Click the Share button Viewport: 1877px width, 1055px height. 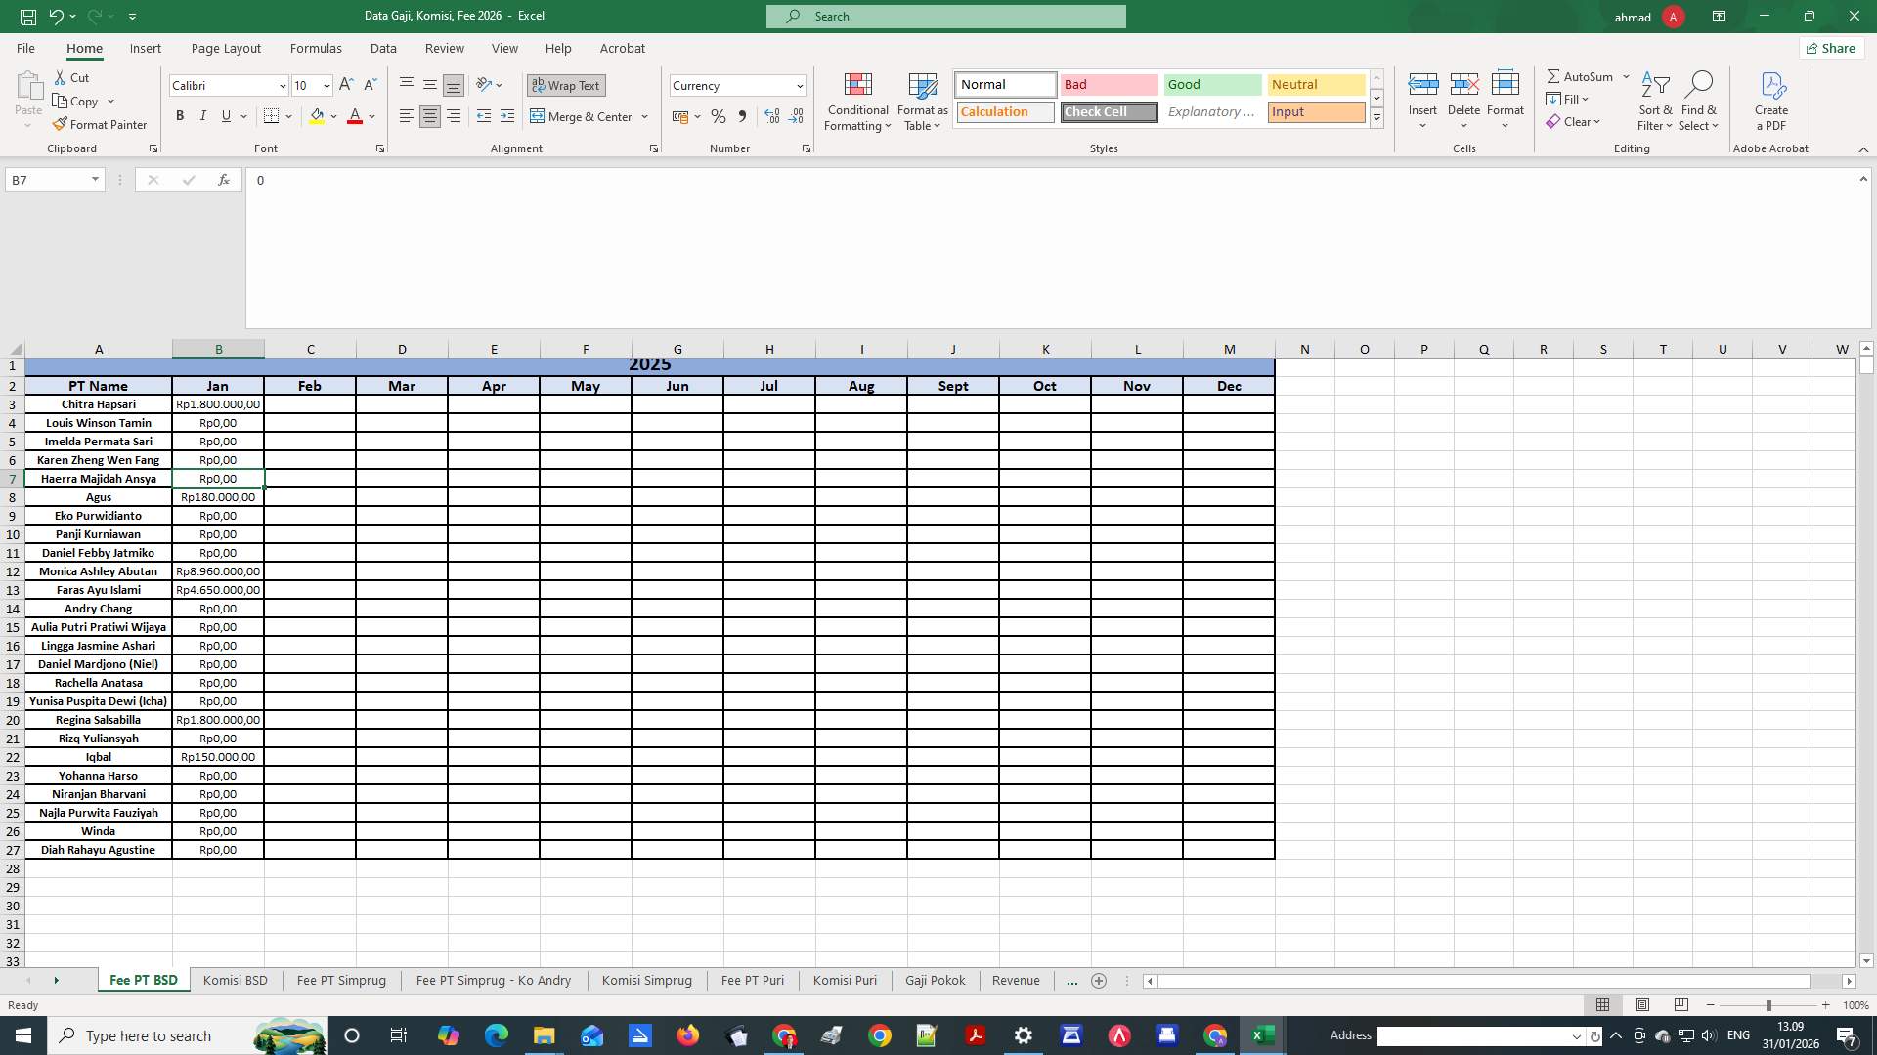1830,48
